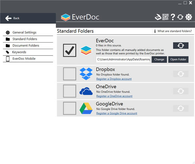This screenshot has height=164, width=195.
Task: Click 'No OneDrive folder found.' text
Action: (113, 92)
